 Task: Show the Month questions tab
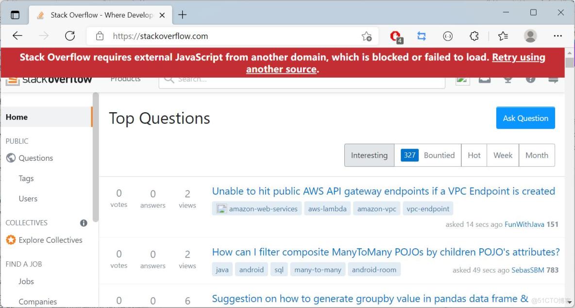click(537, 155)
